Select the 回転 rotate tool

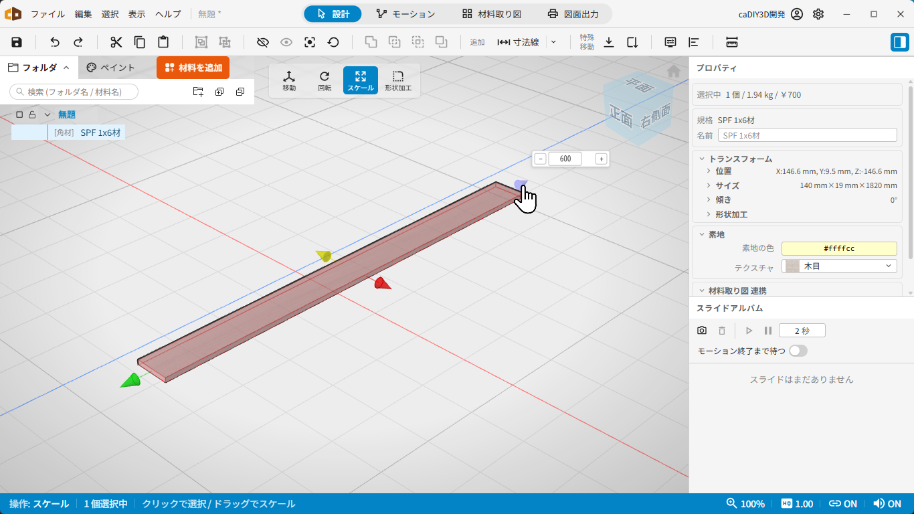[x=325, y=80]
